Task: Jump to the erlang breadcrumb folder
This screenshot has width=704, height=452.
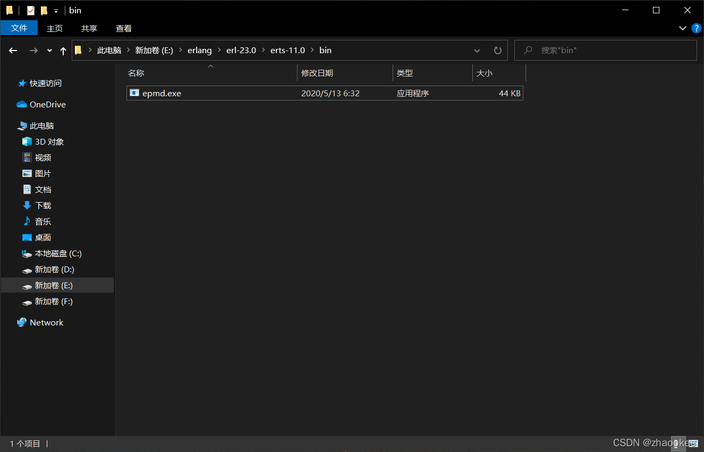Action: coord(200,51)
